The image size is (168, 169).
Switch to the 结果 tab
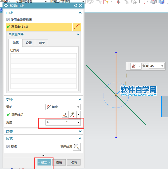[x=16, y=43]
